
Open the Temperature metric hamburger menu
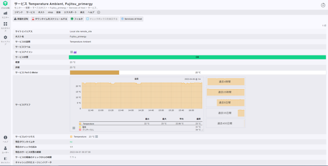(x=97, y=137)
